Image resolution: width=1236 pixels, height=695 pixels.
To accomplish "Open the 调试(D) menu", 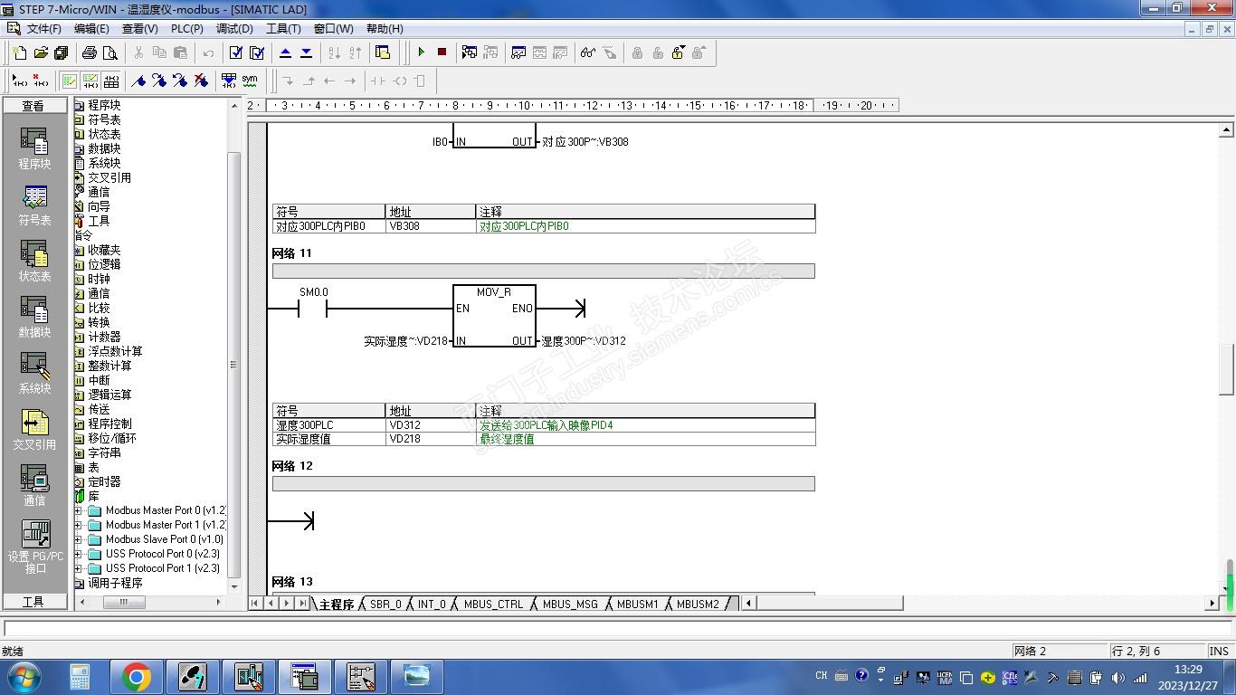I will (234, 29).
